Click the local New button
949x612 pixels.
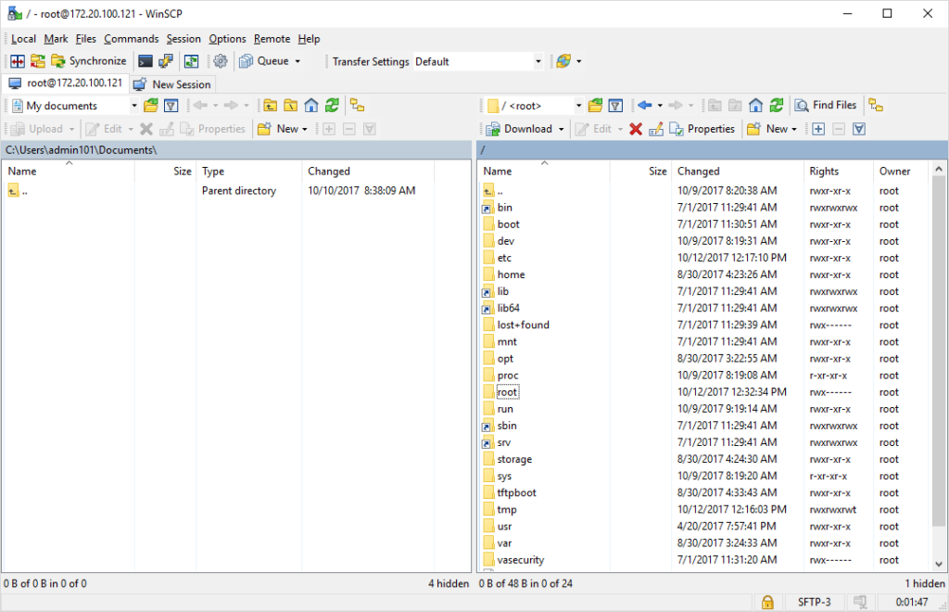pyautogui.click(x=282, y=129)
